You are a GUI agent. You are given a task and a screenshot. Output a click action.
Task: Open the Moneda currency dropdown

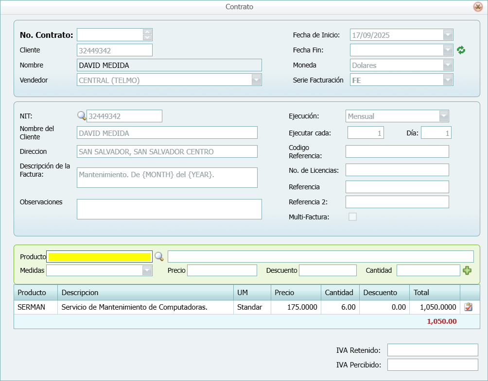click(448, 65)
